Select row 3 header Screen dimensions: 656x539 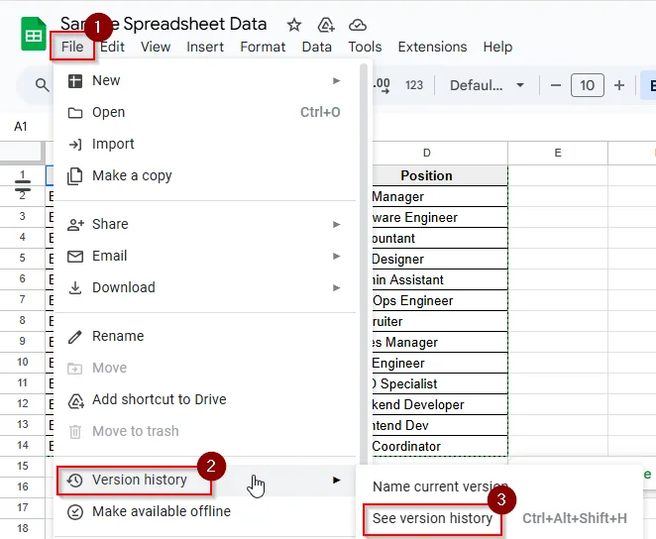pyautogui.click(x=22, y=217)
